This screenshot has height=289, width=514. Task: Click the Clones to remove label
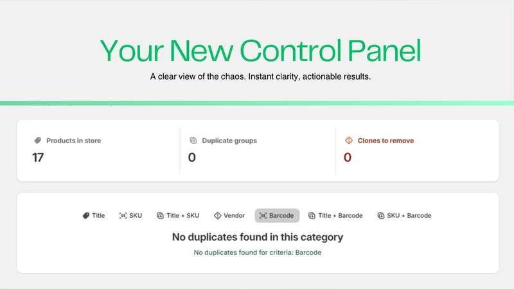pos(385,141)
